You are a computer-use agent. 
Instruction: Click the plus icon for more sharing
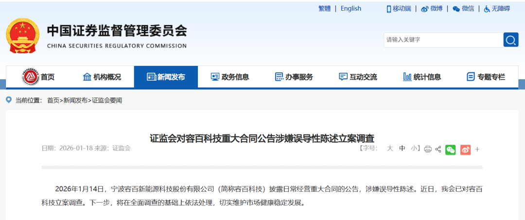tap(477, 149)
